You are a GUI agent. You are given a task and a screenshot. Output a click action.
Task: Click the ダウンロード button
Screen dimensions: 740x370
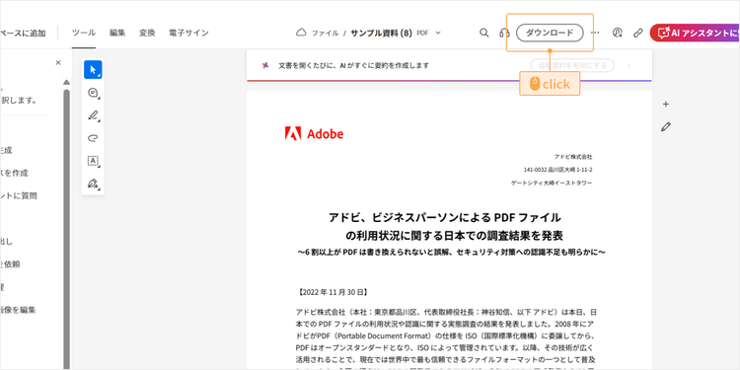[x=550, y=33]
